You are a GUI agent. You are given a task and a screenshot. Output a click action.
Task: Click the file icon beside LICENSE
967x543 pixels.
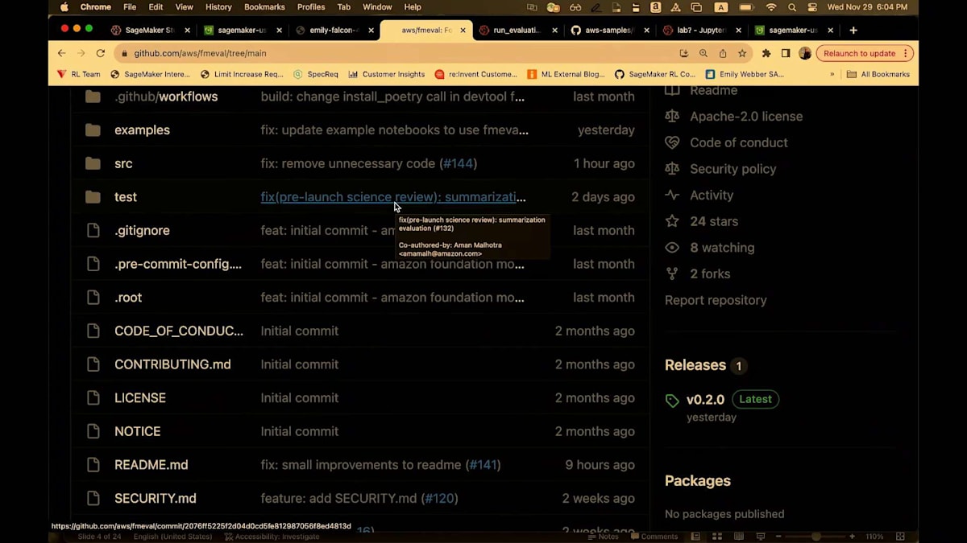point(93,397)
